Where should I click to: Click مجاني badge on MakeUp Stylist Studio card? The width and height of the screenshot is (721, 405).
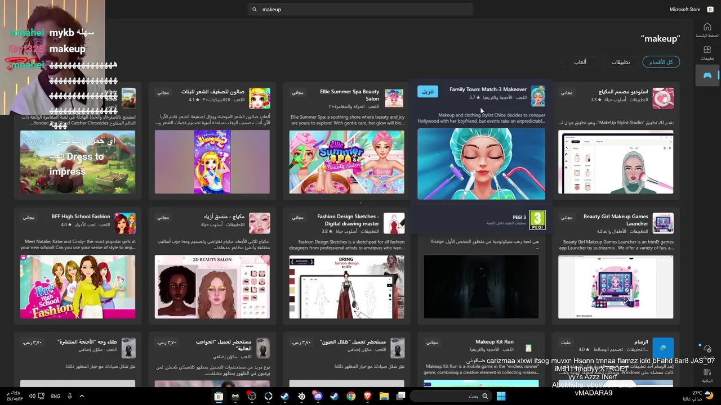(566, 92)
